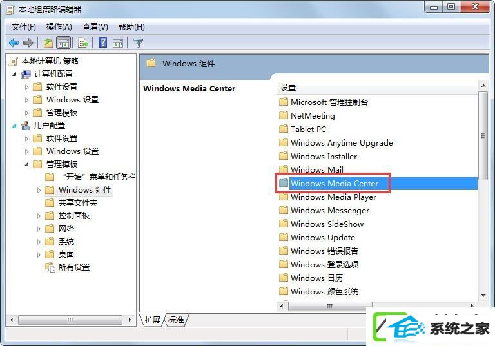Click the list's vertical scrollbar thumb

point(483,136)
